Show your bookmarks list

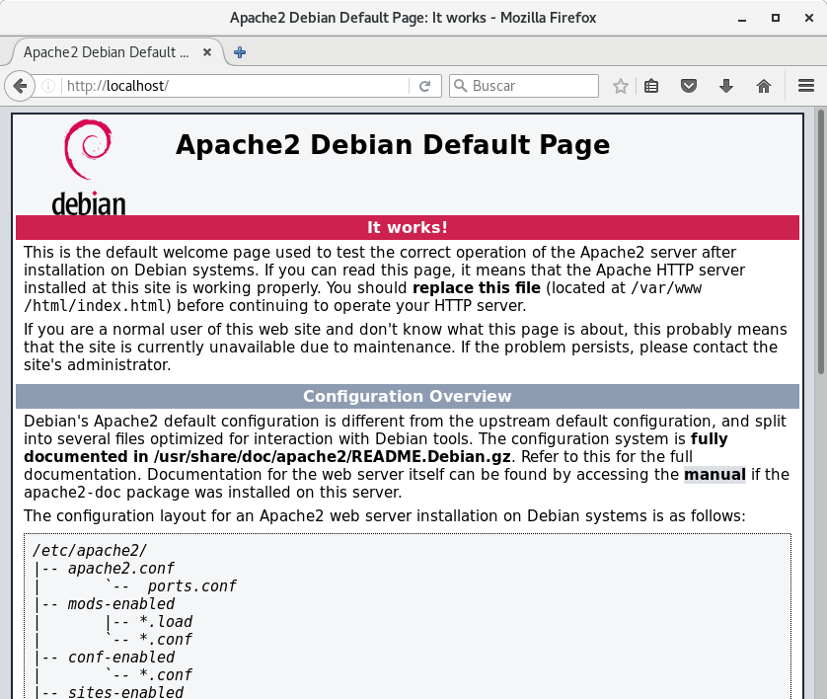pos(651,86)
